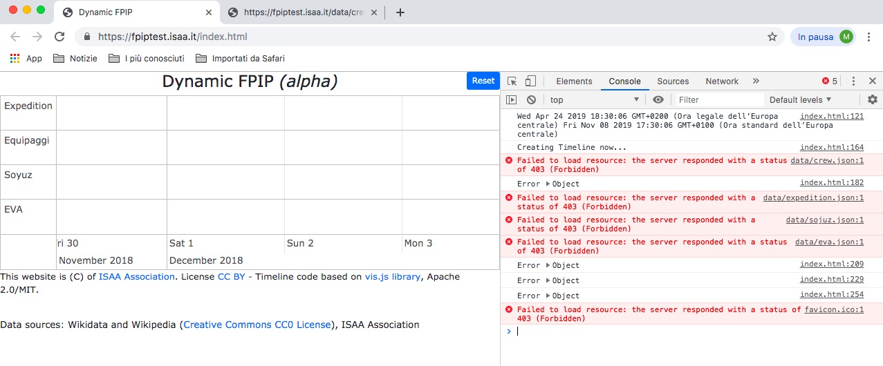The width and height of the screenshot is (883, 366).
Task: Expand the Default levels dropdown
Action: 800,100
